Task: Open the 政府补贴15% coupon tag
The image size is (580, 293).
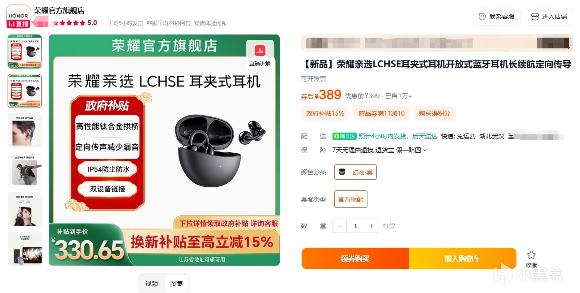Action: pyautogui.click(x=325, y=113)
